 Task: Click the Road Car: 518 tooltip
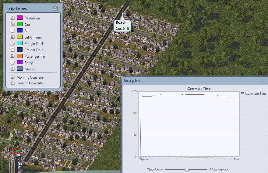(122, 25)
